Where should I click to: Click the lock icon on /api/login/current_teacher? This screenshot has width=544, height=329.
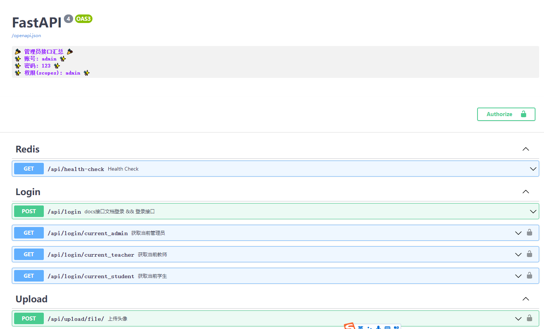pos(530,254)
